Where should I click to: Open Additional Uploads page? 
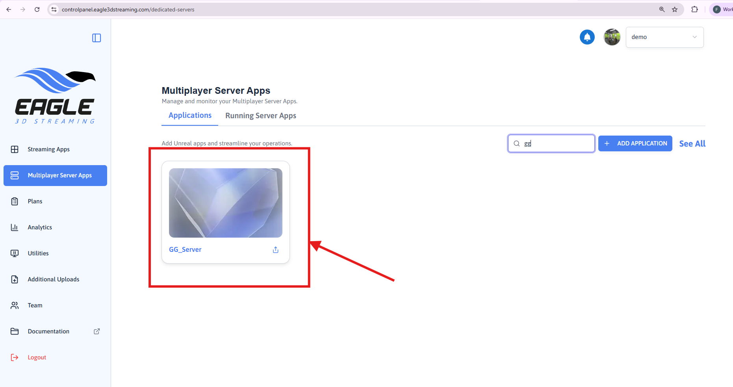[54, 279]
